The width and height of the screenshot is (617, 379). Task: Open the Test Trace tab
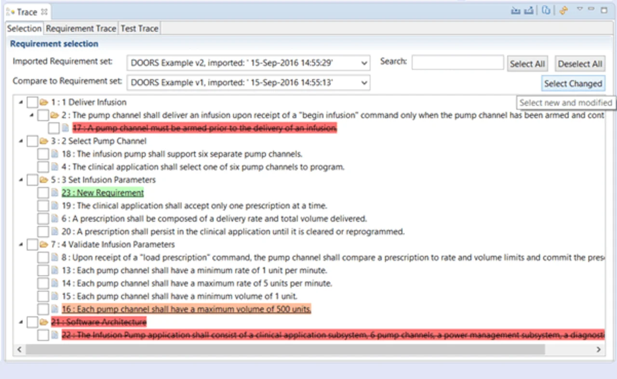coord(139,28)
